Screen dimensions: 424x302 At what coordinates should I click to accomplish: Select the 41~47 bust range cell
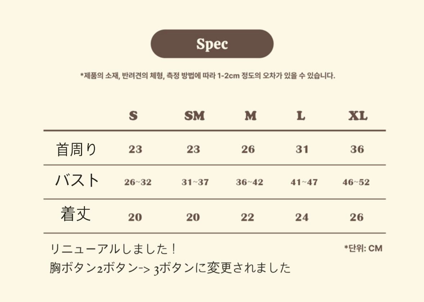coord(304,182)
